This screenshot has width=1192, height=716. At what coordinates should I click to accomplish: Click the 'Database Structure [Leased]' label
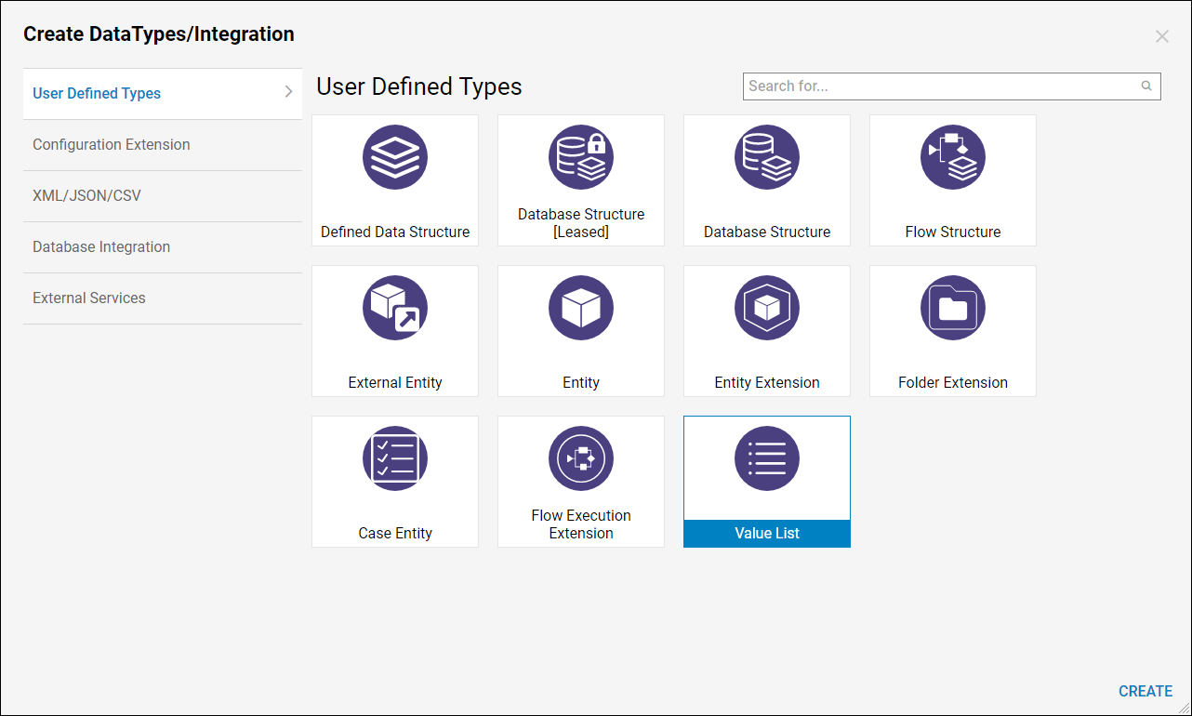click(581, 223)
